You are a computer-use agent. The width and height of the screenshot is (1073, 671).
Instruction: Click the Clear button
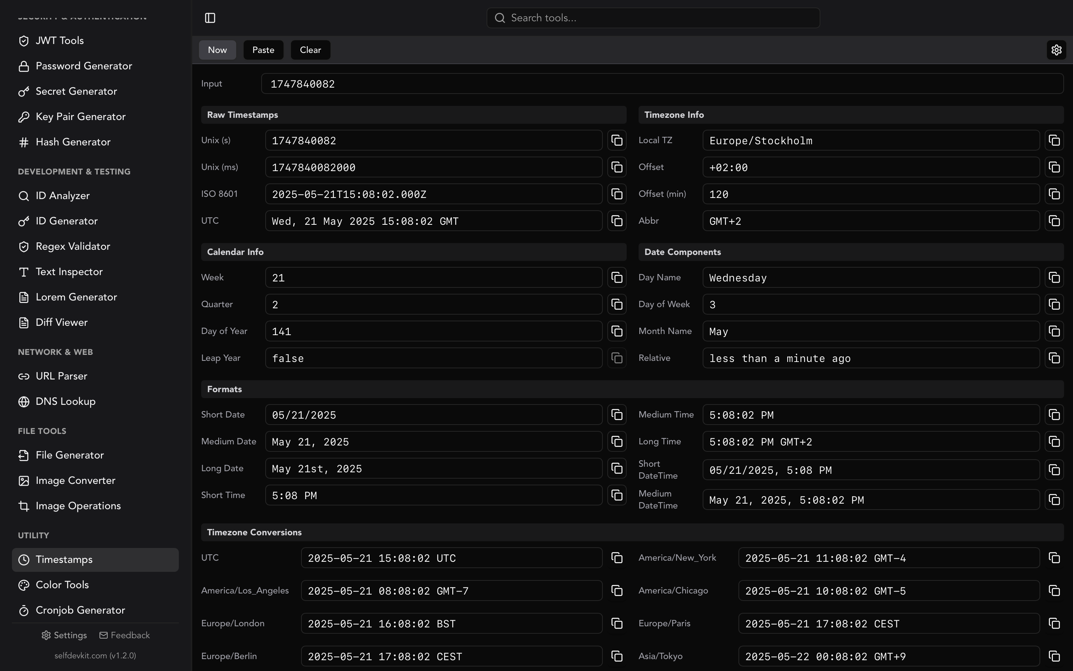pos(310,50)
